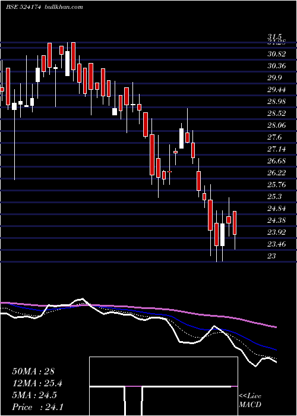The width and height of the screenshot is (297, 416).
Task: Select the 28.52 axis label
Action: click(x=277, y=114)
